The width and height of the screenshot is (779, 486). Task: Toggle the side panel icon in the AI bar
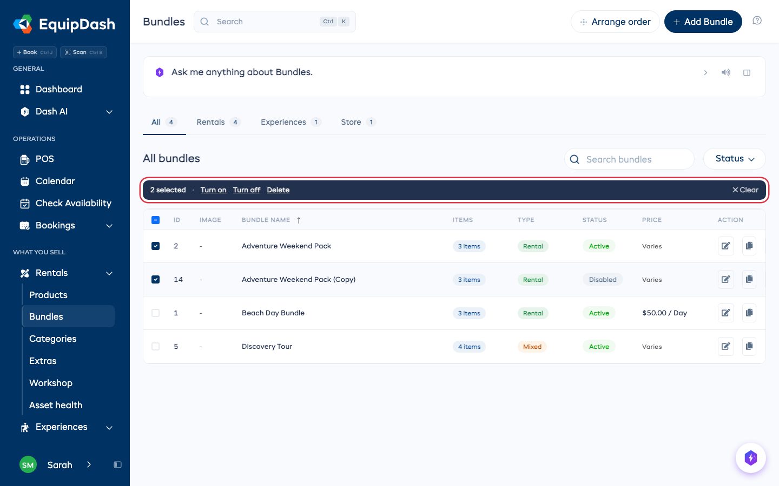747,72
